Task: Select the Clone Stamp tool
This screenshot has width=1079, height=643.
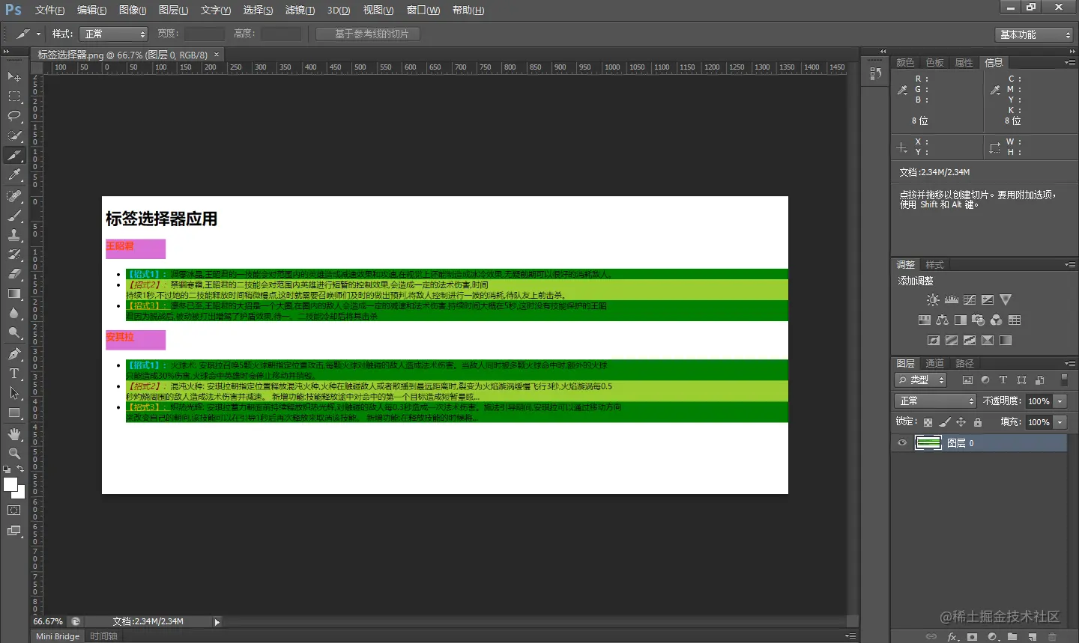Action: pos(14,235)
